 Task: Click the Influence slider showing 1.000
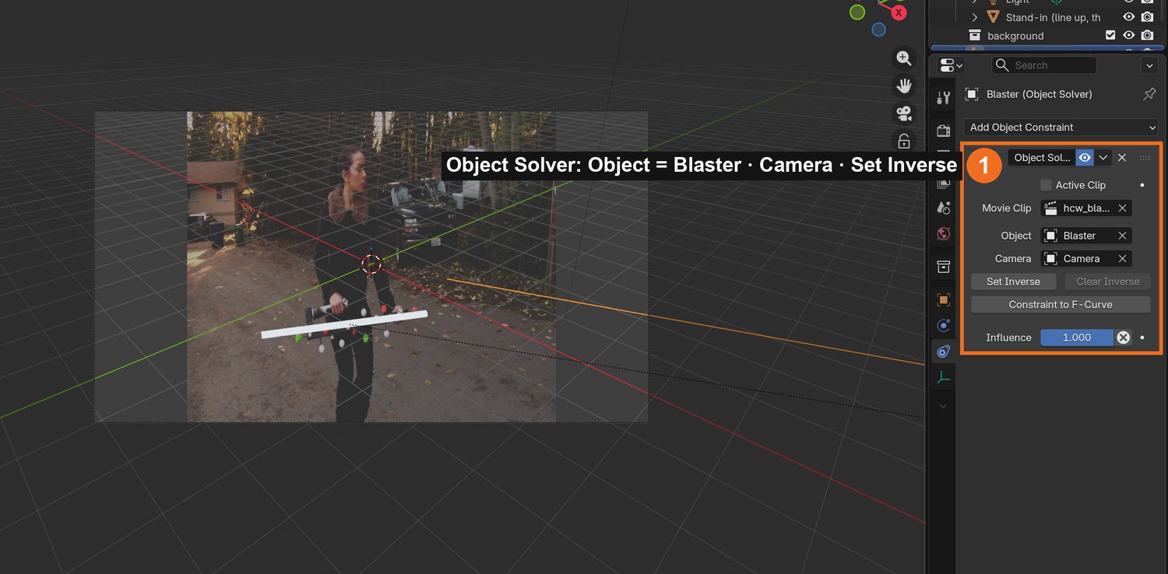click(1077, 338)
